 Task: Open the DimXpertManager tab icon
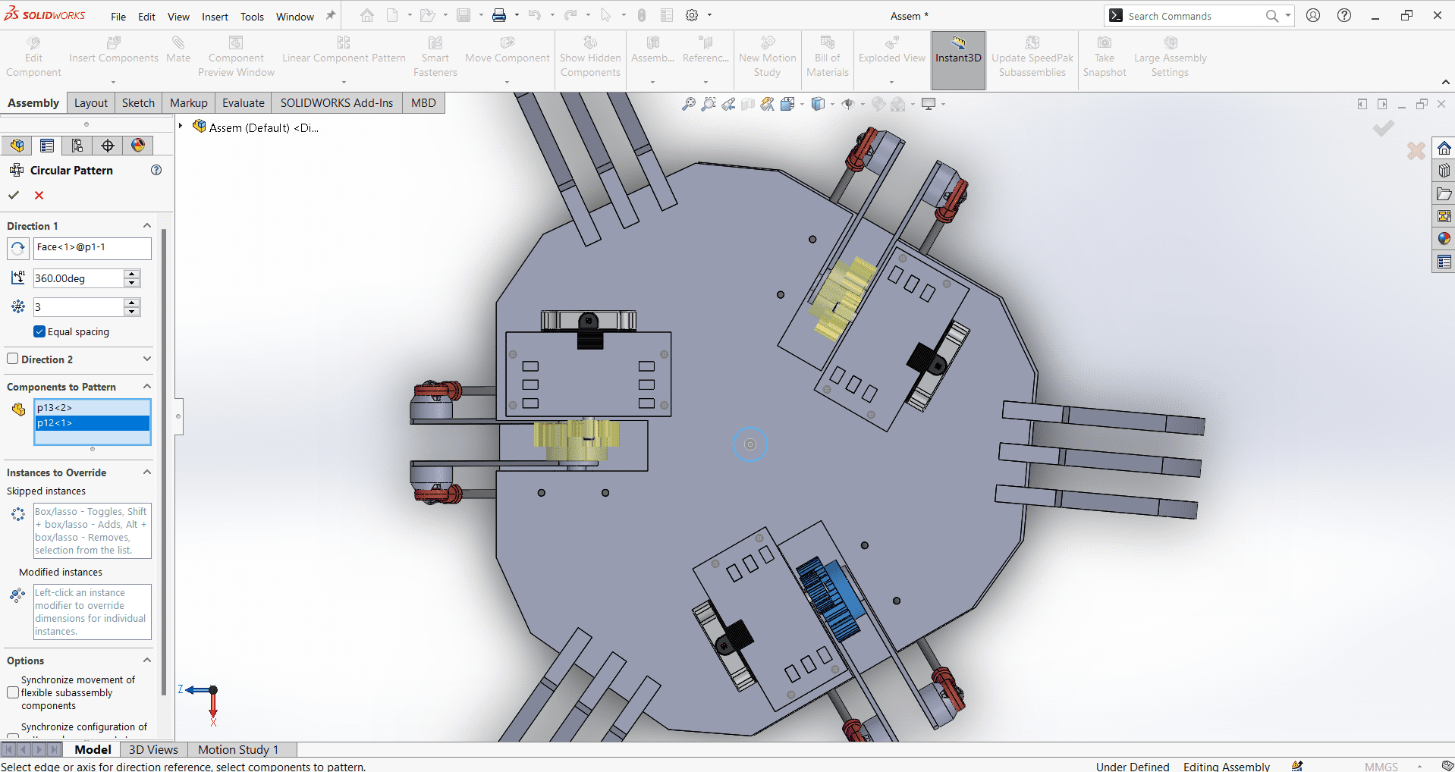(108, 146)
